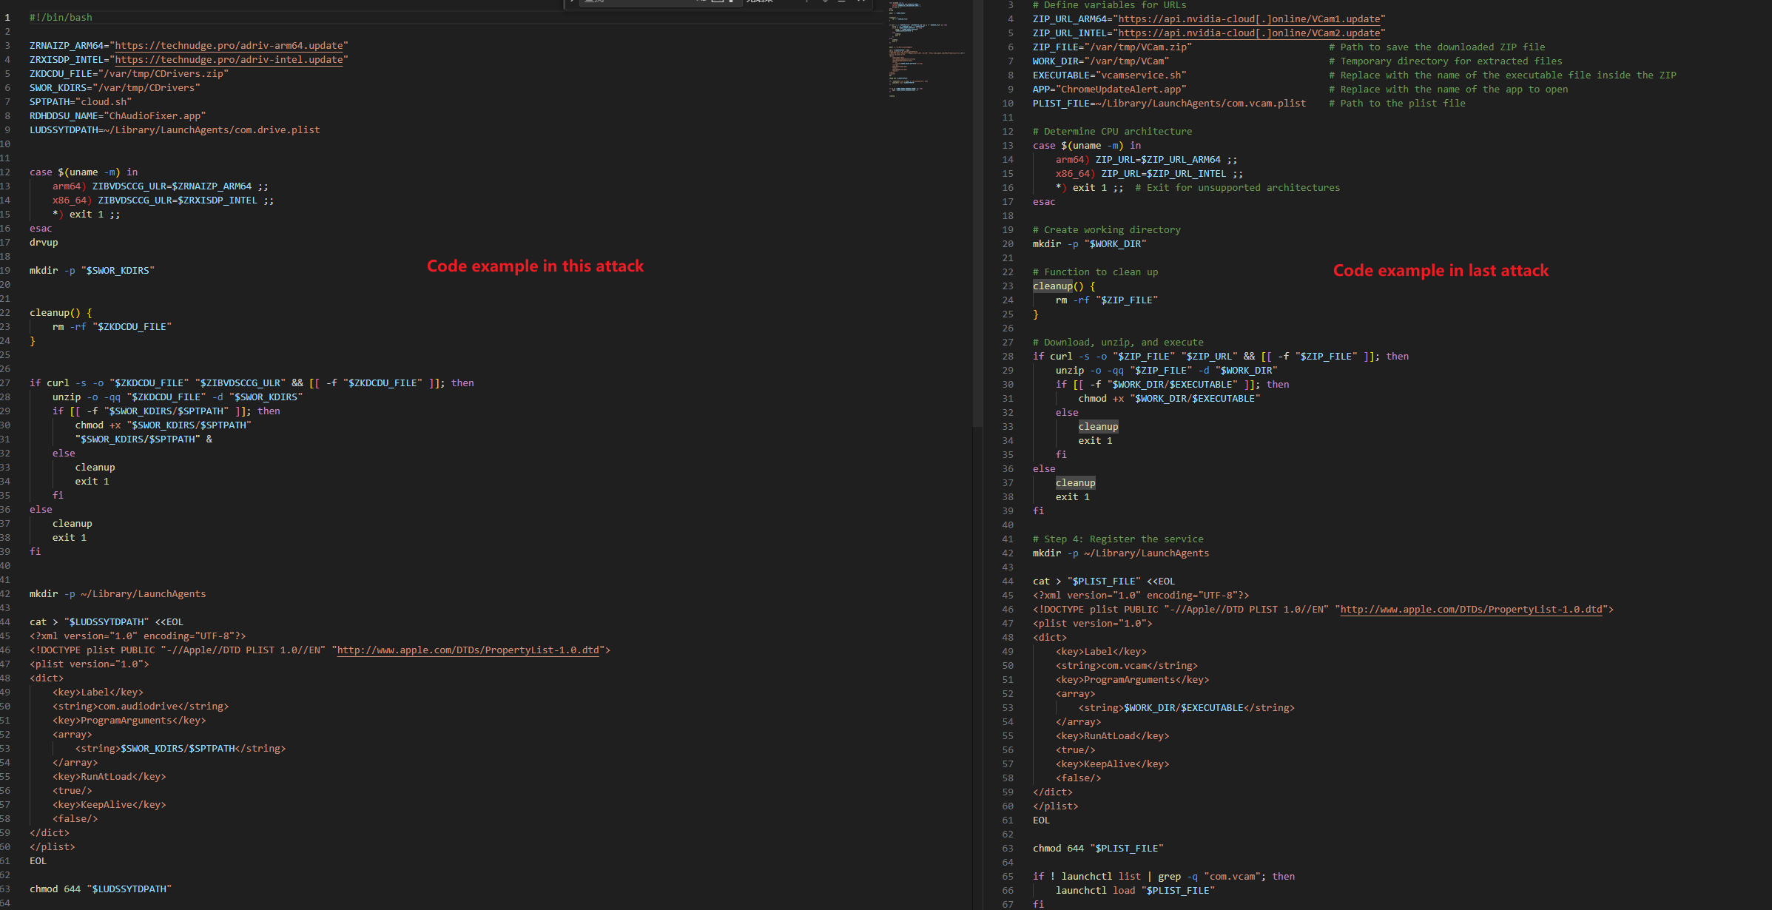Click the 'launchctl load' command in right editor
This screenshot has width=1772, height=910.
[1095, 891]
